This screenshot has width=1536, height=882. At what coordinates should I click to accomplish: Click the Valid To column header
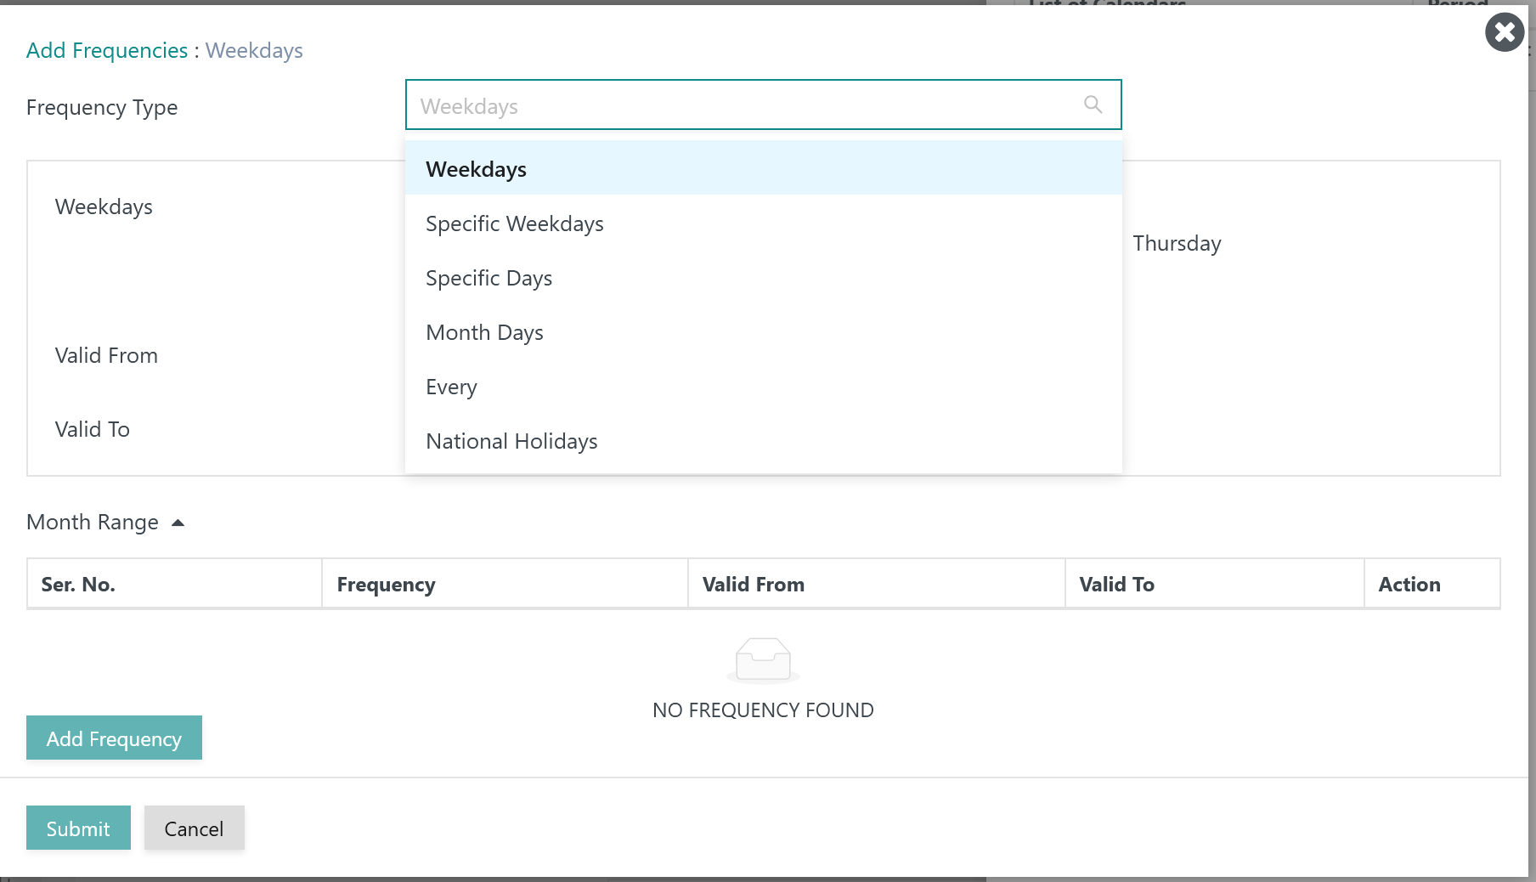(1116, 585)
